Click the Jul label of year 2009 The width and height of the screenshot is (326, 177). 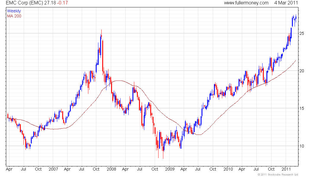point(198,169)
